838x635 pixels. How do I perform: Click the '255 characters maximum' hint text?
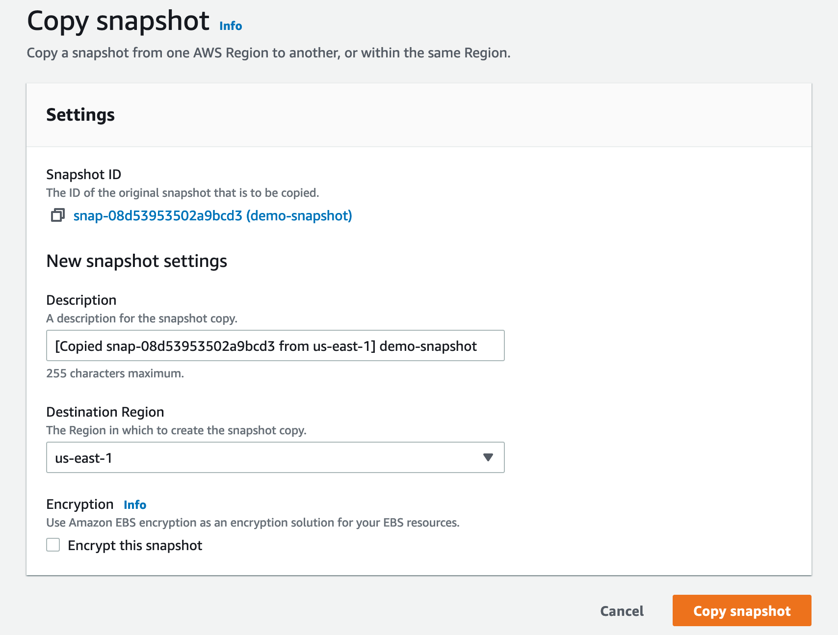point(115,373)
